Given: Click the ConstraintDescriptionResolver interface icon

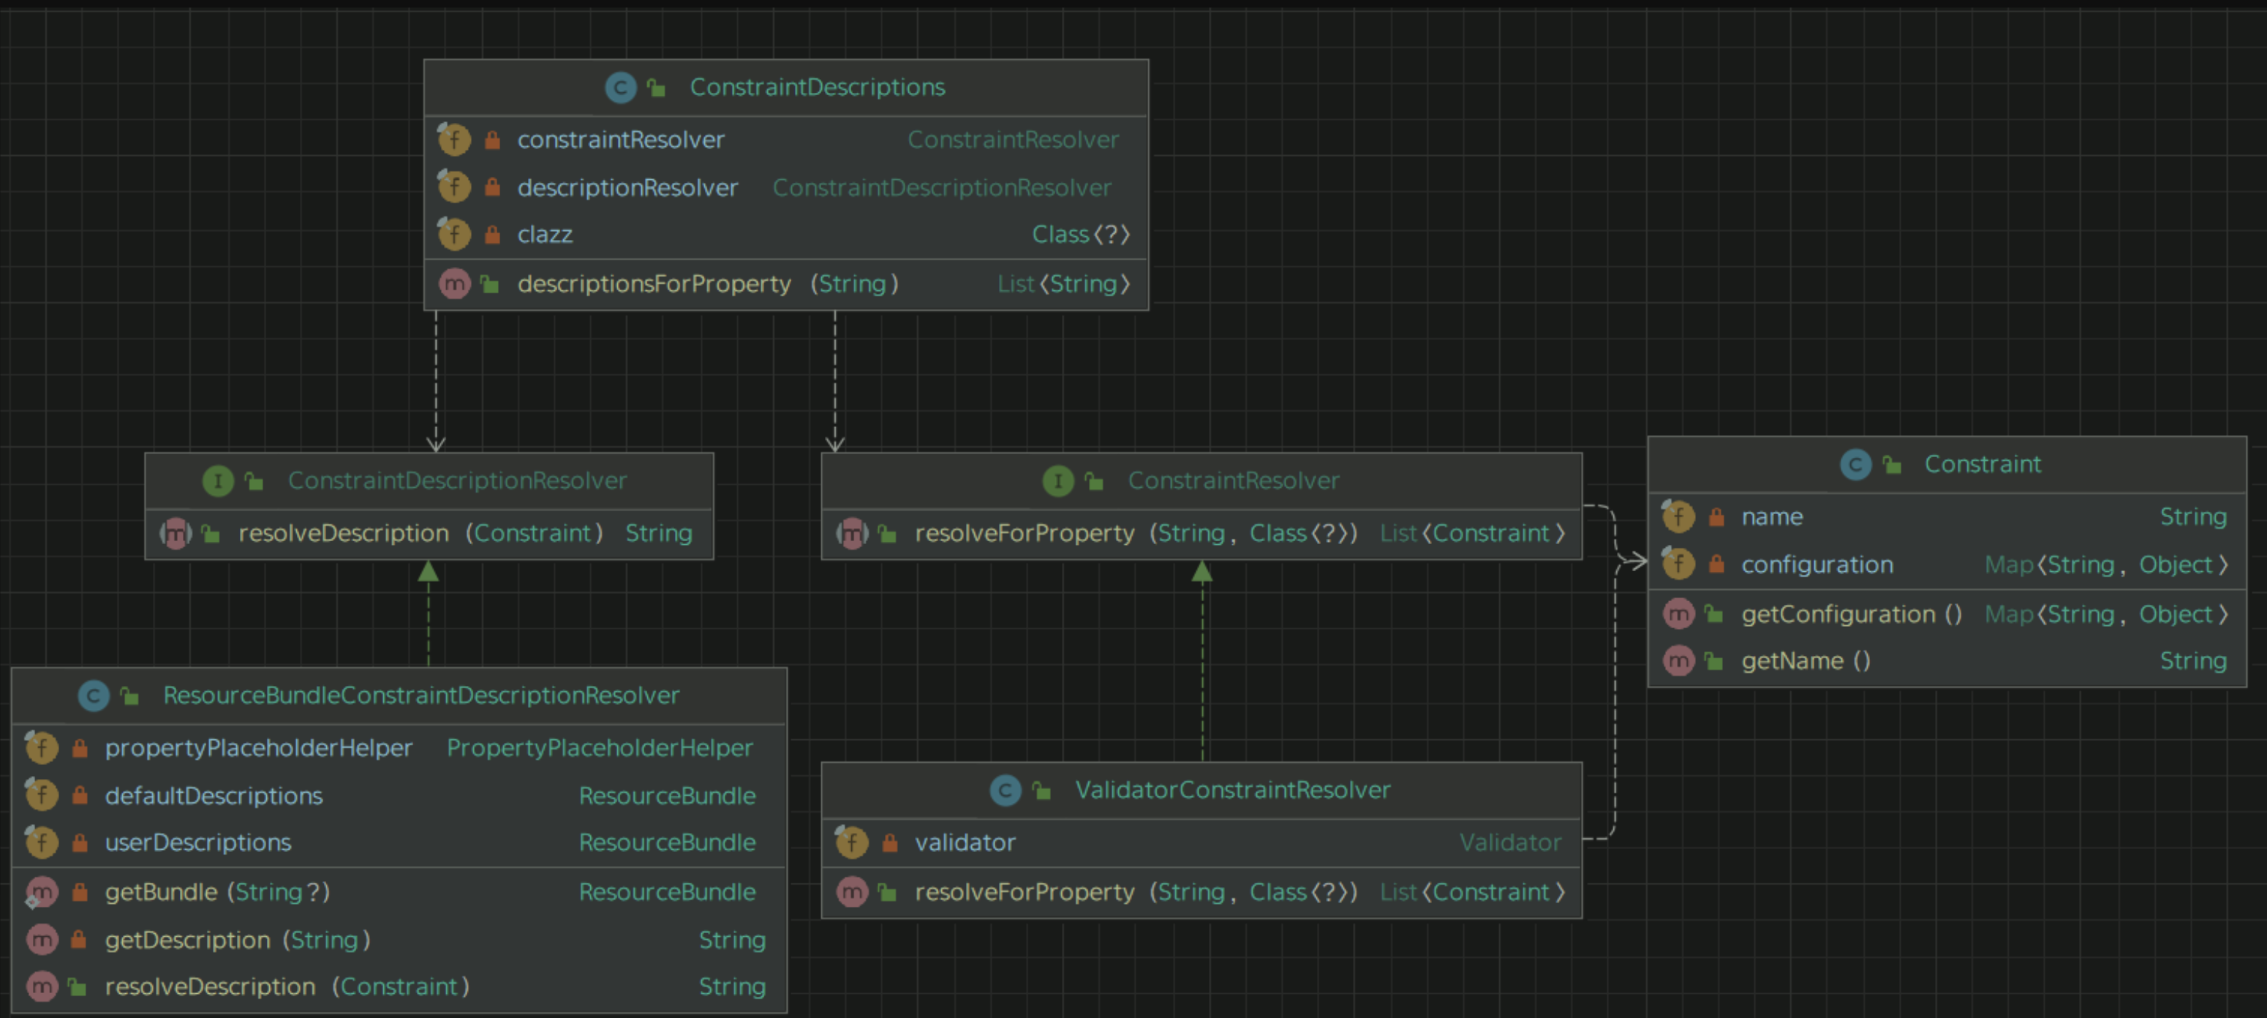Looking at the screenshot, I should coord(217,480).
